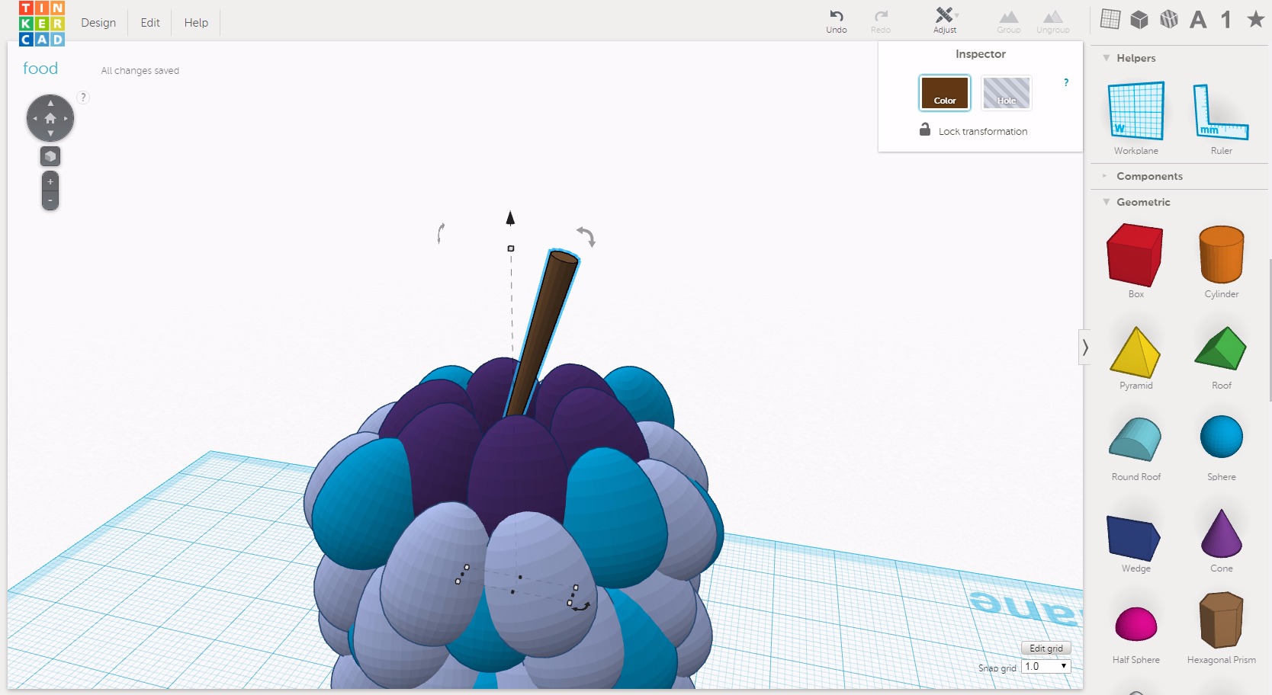Open the letters shape category
The image size is (1272, 695).
click(1198, 19)
